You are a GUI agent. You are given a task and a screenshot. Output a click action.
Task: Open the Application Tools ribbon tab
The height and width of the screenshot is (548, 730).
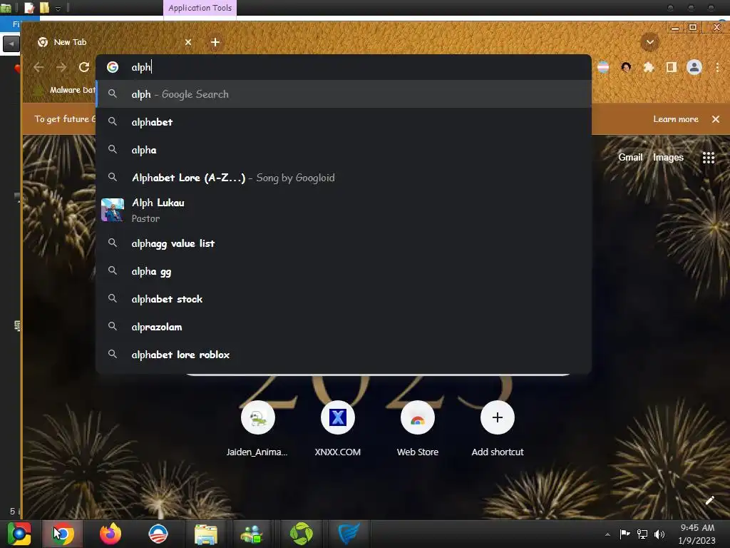point(200,8)
